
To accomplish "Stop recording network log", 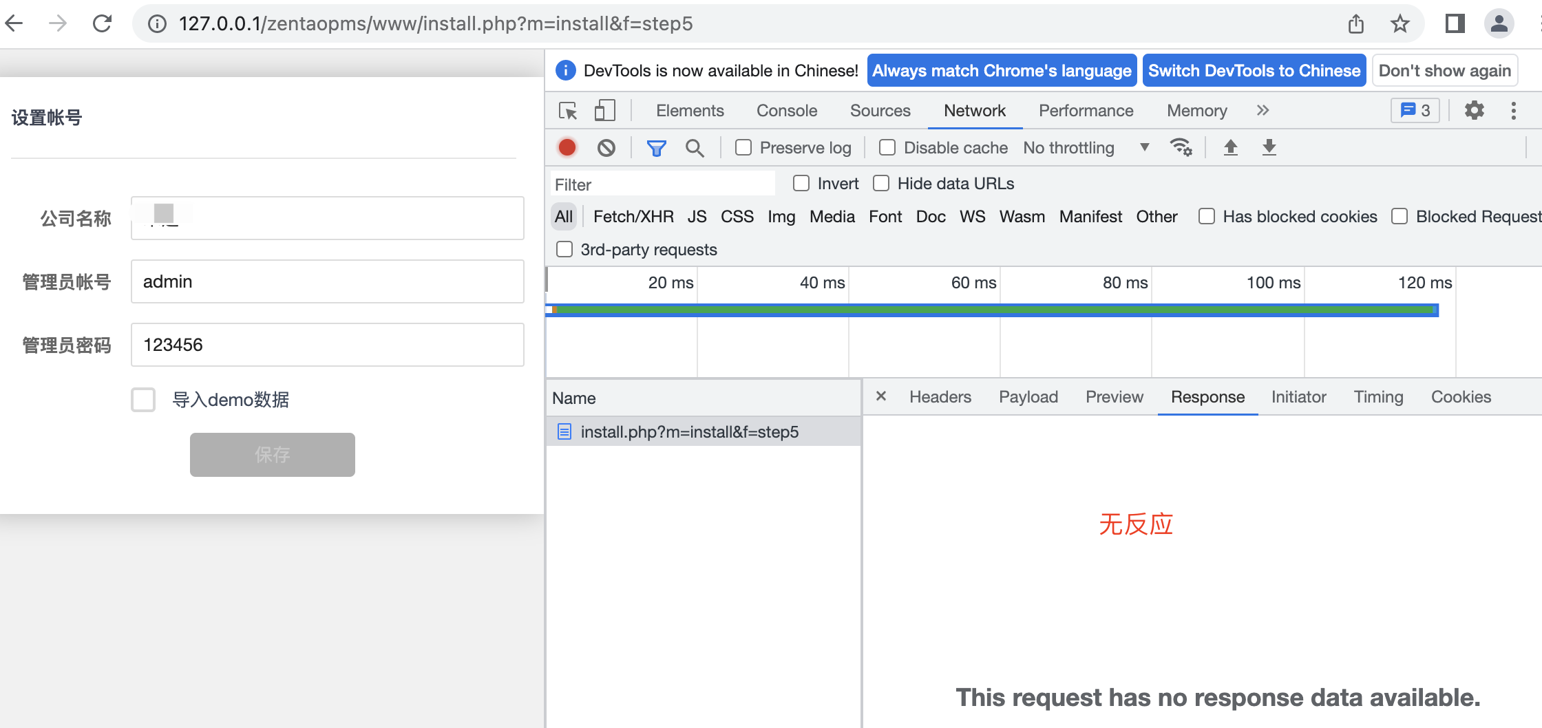I will [x=567, y=148].
